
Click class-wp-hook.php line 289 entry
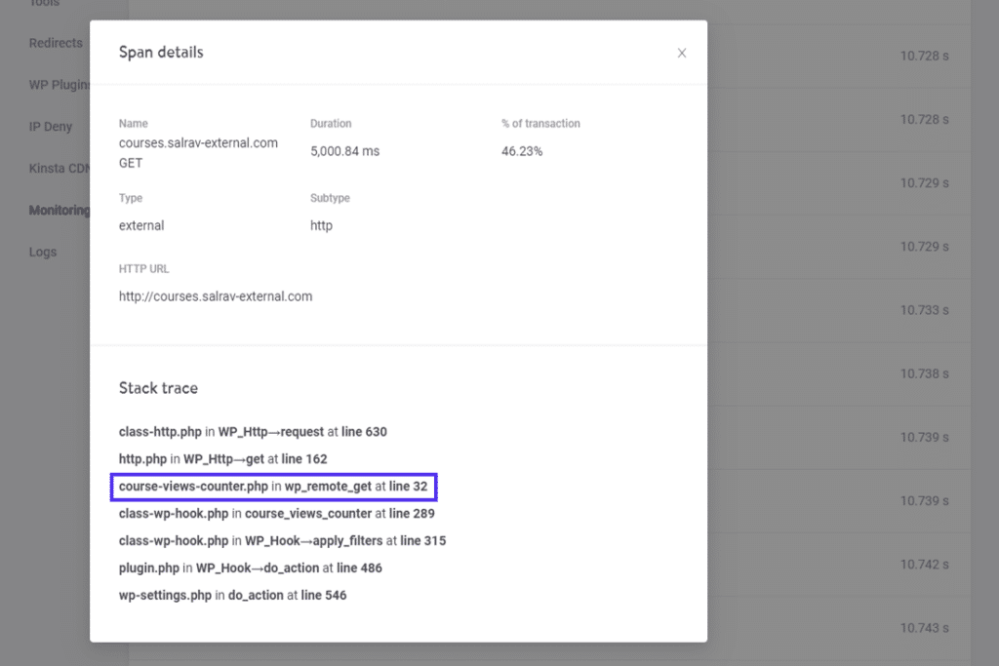click(x=276, y=513)
